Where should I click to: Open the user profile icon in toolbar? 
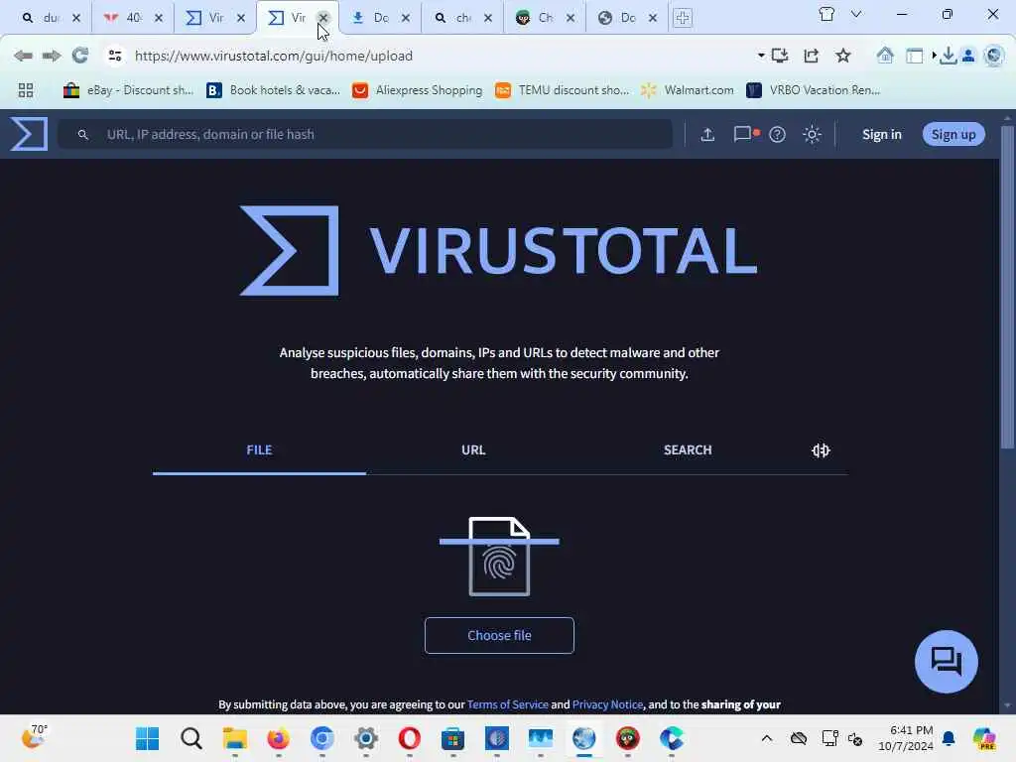click(968, 56)
